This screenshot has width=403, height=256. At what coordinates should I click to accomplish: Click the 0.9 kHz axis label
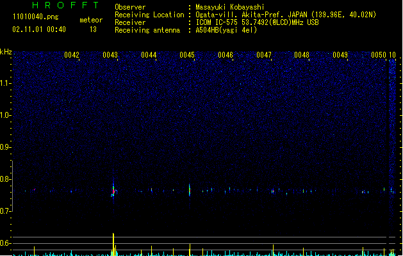click(6, 147)
